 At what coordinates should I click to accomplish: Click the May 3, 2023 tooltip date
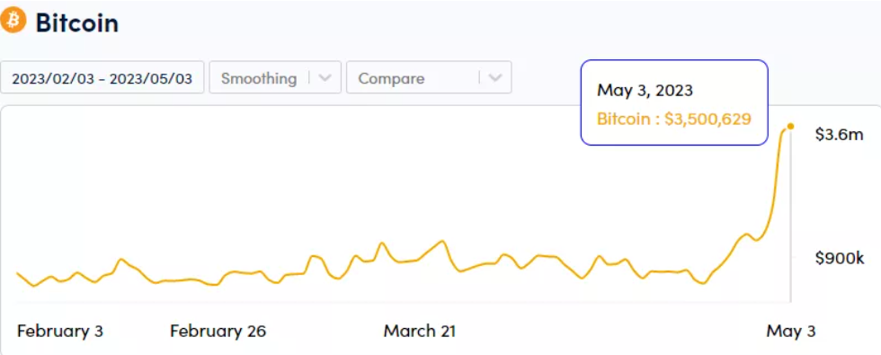point(645,90)
